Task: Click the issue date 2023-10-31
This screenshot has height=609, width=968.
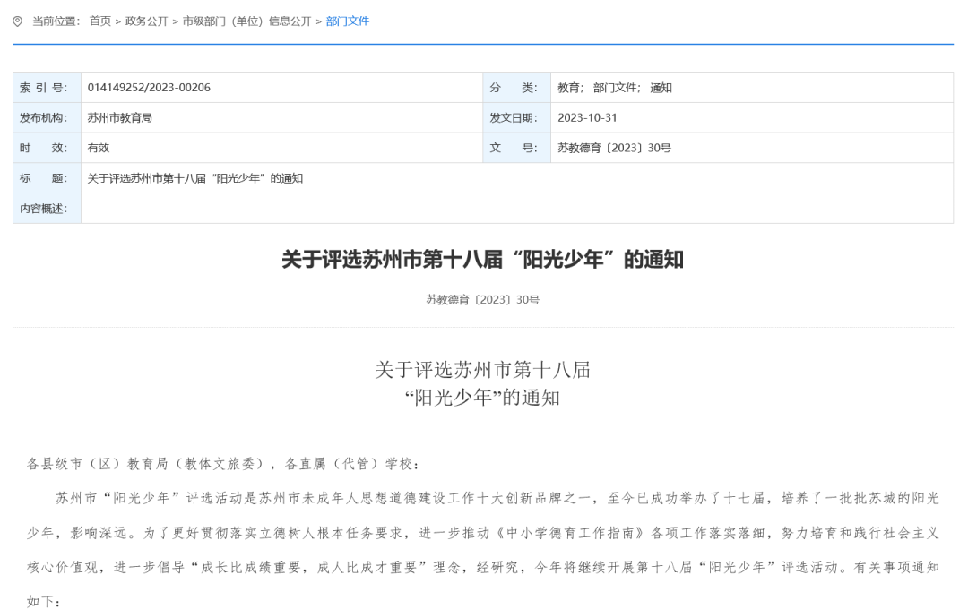Action: pyautogui.click(x=587, y=118)
